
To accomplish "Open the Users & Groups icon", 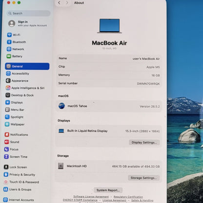I will [x=6, y=189].
